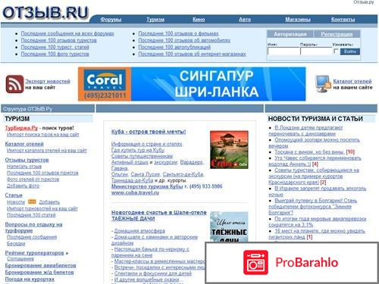The height and width of the screenshot is (284, 379).
Task: Click the orange RSS badge next to Новости
Action: 32,201
